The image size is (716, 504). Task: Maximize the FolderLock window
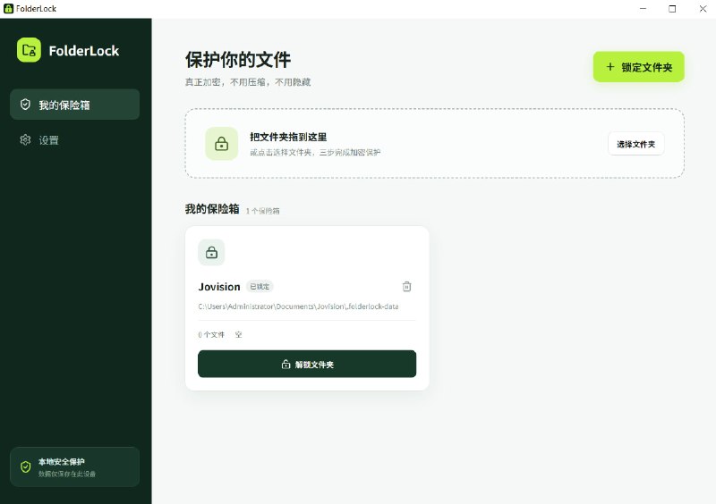point(672,9)
